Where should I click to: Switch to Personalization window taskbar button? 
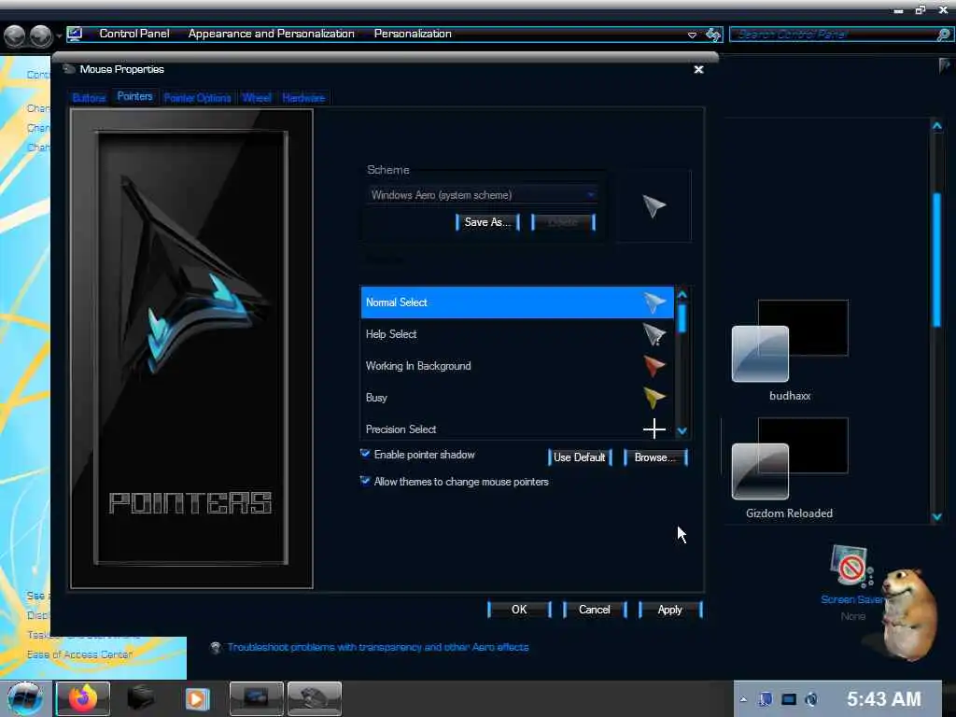pyautogui.click(x=256, y=698)
